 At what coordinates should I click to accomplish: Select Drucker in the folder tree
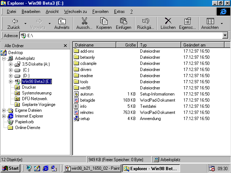(x=29, y=87)
